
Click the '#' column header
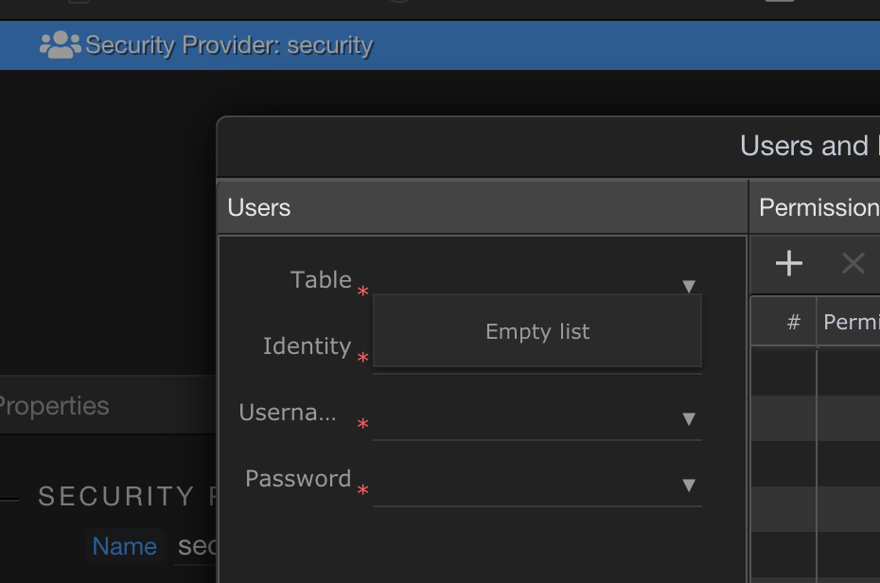point(793,323)
